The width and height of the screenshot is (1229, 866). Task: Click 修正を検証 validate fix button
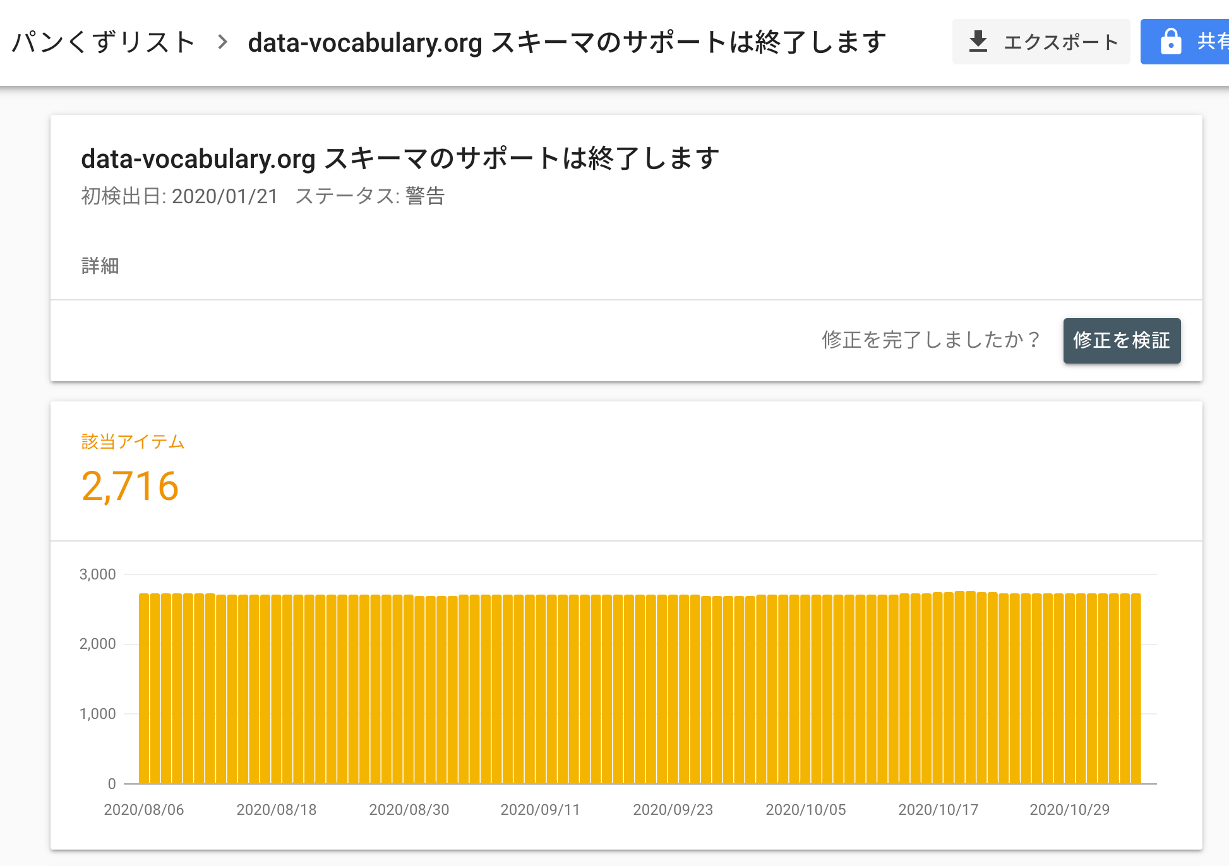pyautogui.click(x=1122, y=340)
